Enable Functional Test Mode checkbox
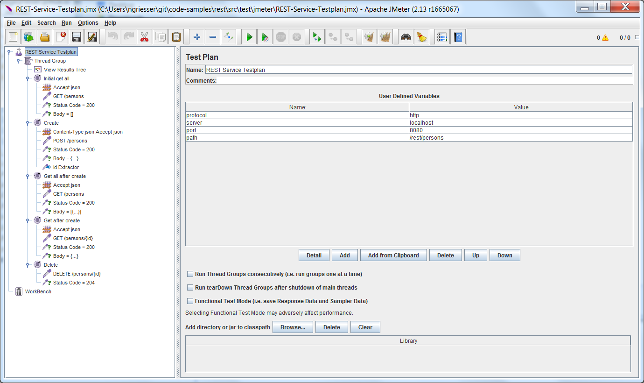The width and height of the screenshot is (644, 383). (x=190, y=301)
